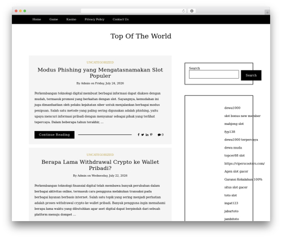This screenshot has width=282, height=238.
Task: Share first post on Facebook icon
Action: [x=139, y=134]
